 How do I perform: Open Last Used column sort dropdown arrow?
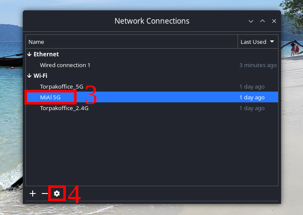coord(272,42)
